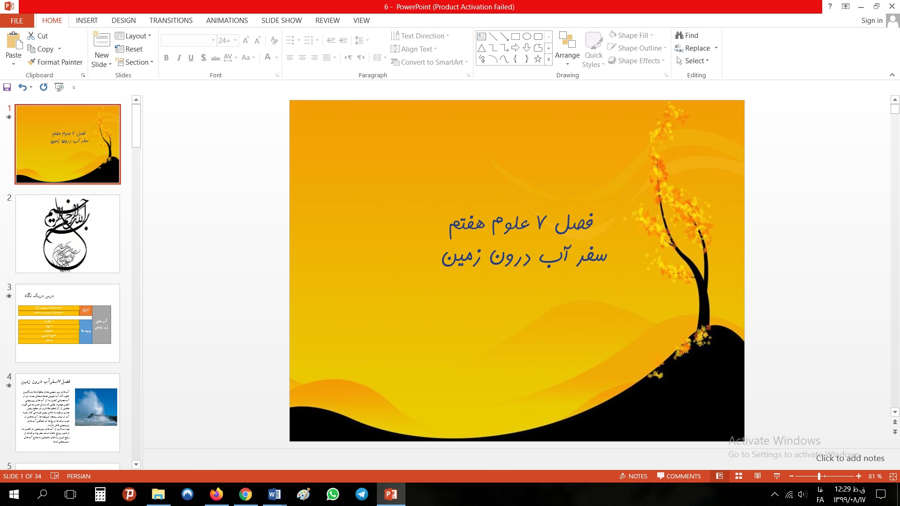Toggle the Comments pane in status bar
900x506 pixels.
coord(679,476)
